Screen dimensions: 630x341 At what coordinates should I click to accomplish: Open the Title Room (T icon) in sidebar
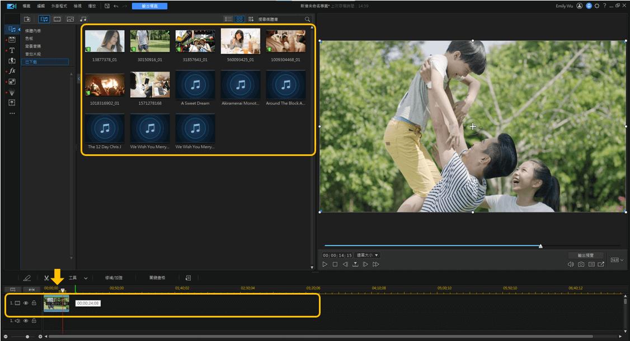coord(12,50)
